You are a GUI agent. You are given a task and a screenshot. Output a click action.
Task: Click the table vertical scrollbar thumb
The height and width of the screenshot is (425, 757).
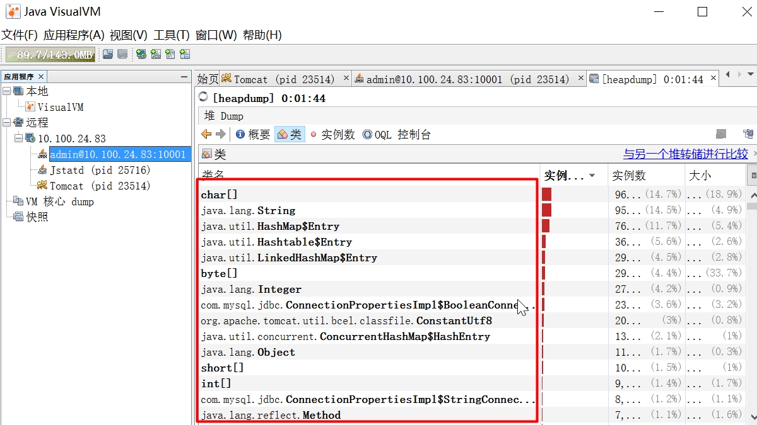coord(752,205)
